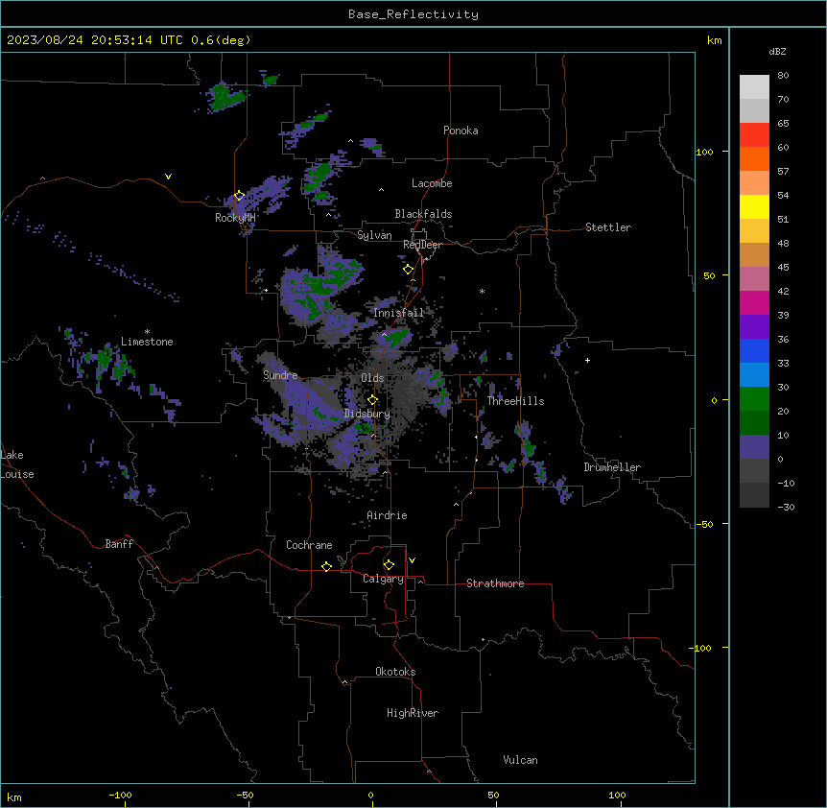The image size is (827, 808).
Task: Click the Okotoks label
Action: pos(395,672)
